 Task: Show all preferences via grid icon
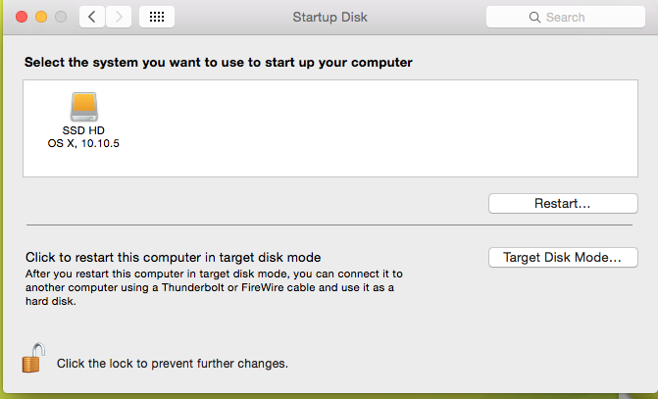click(157, 17)
